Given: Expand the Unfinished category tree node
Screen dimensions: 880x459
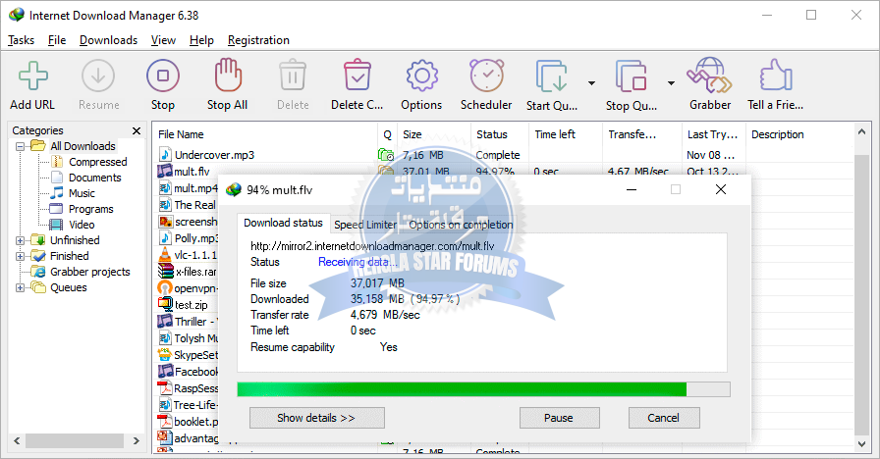Looking at the screenshot, I should [20, 240].
